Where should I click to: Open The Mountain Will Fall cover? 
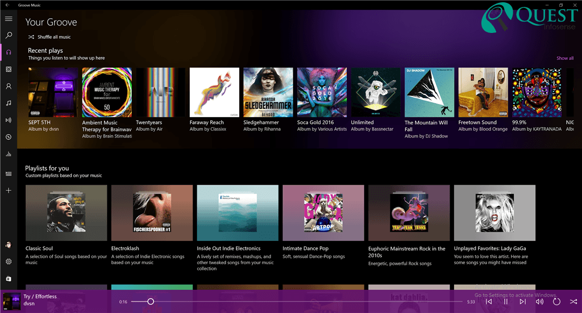click(x=430, y=93)
